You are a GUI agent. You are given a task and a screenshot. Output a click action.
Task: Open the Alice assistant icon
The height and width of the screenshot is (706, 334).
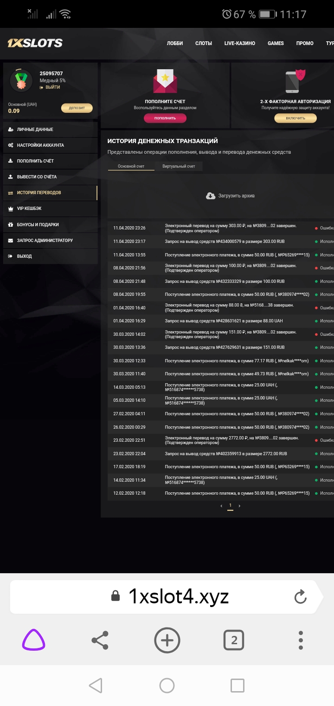tap(33, 641)
